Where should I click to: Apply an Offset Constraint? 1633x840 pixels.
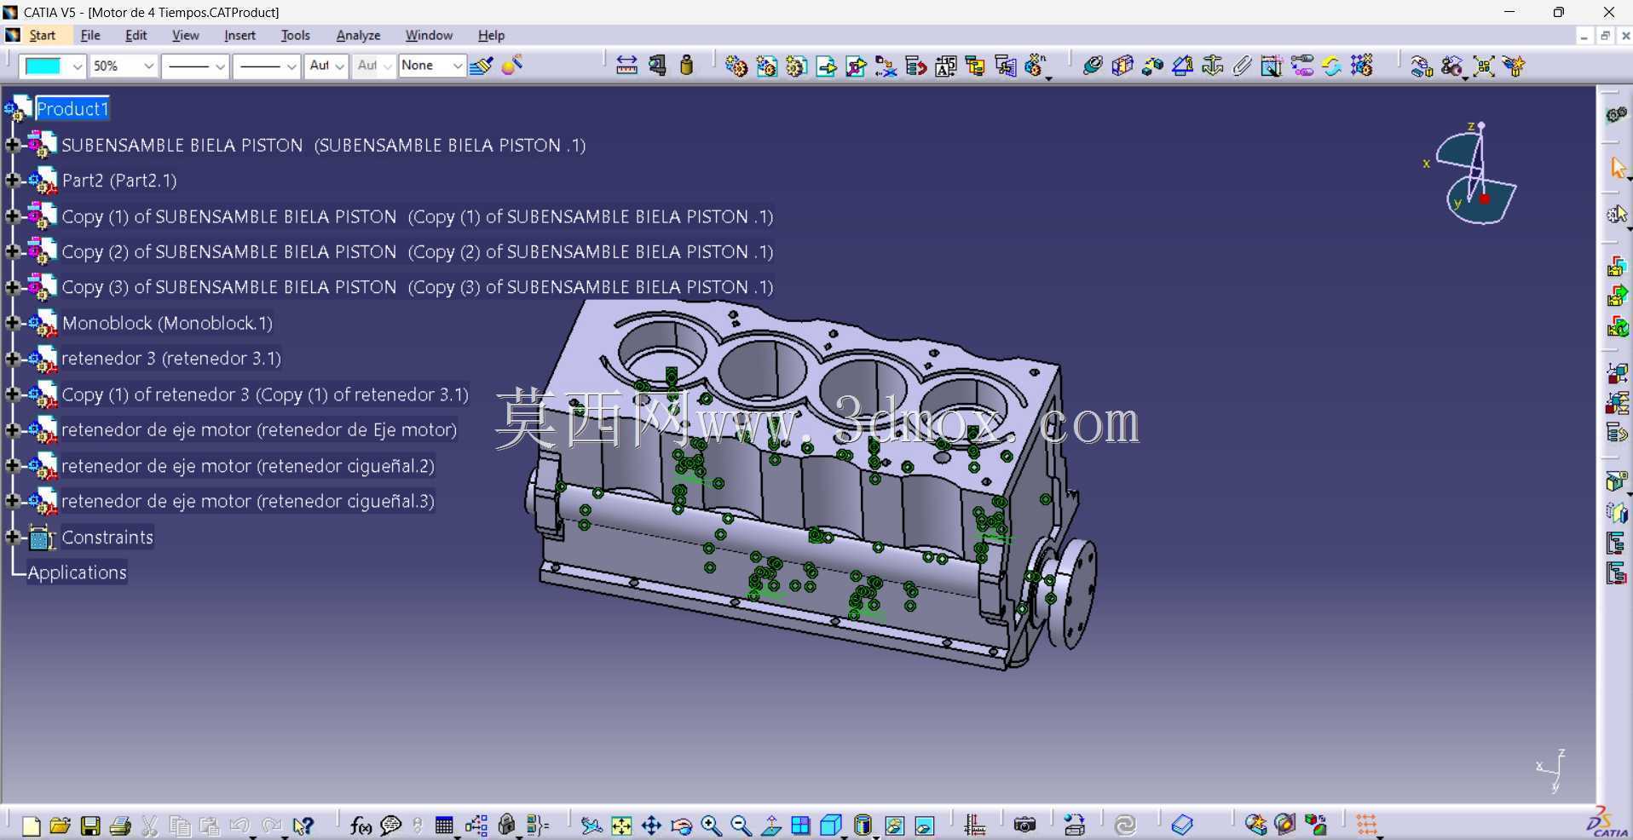click(1152, 66)
